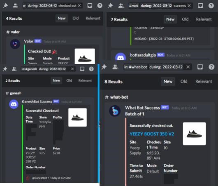Screen dimensions: 218x186
Task: Show member list in #ganesh search panel
Action: coord(14,69)
